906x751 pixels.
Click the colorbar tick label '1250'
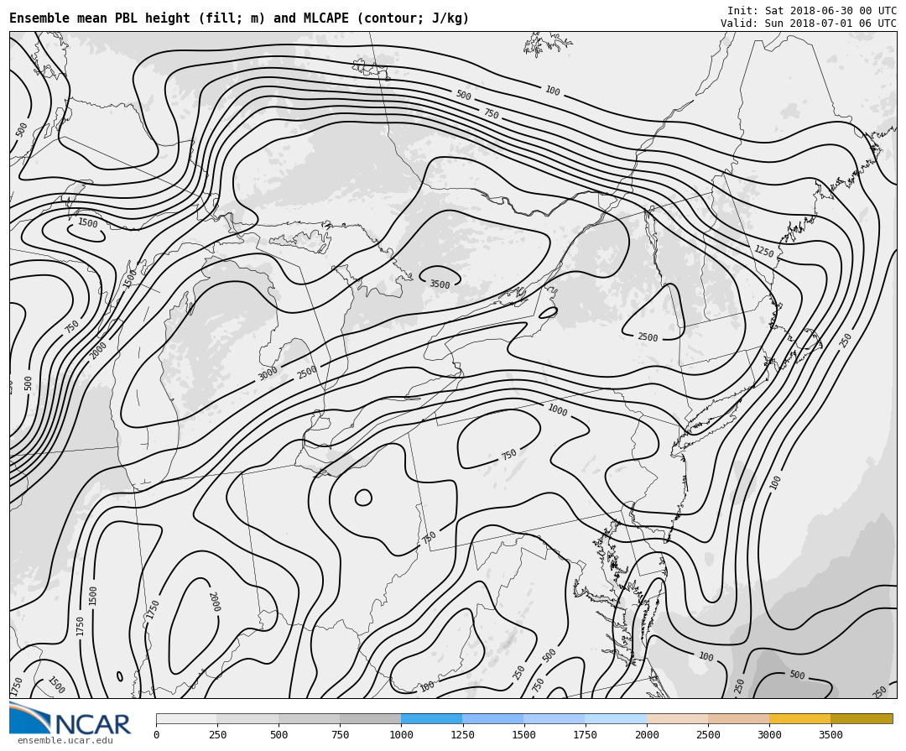click(462, 735)
